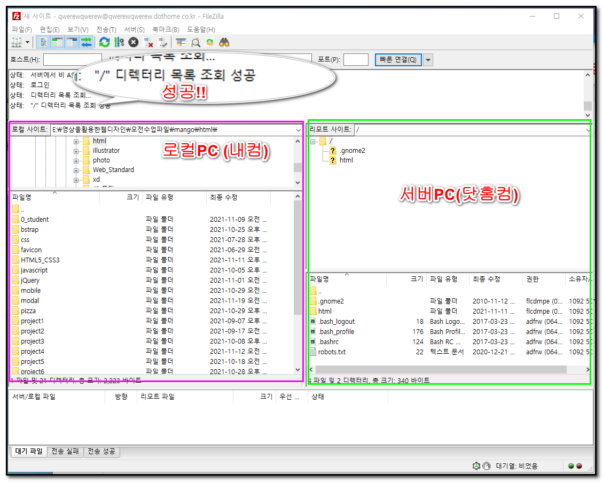Image resolution: width=603 pixels, height=482 pixels.
Task: Click the process queue toolbar icon
Action: point(119,42)
